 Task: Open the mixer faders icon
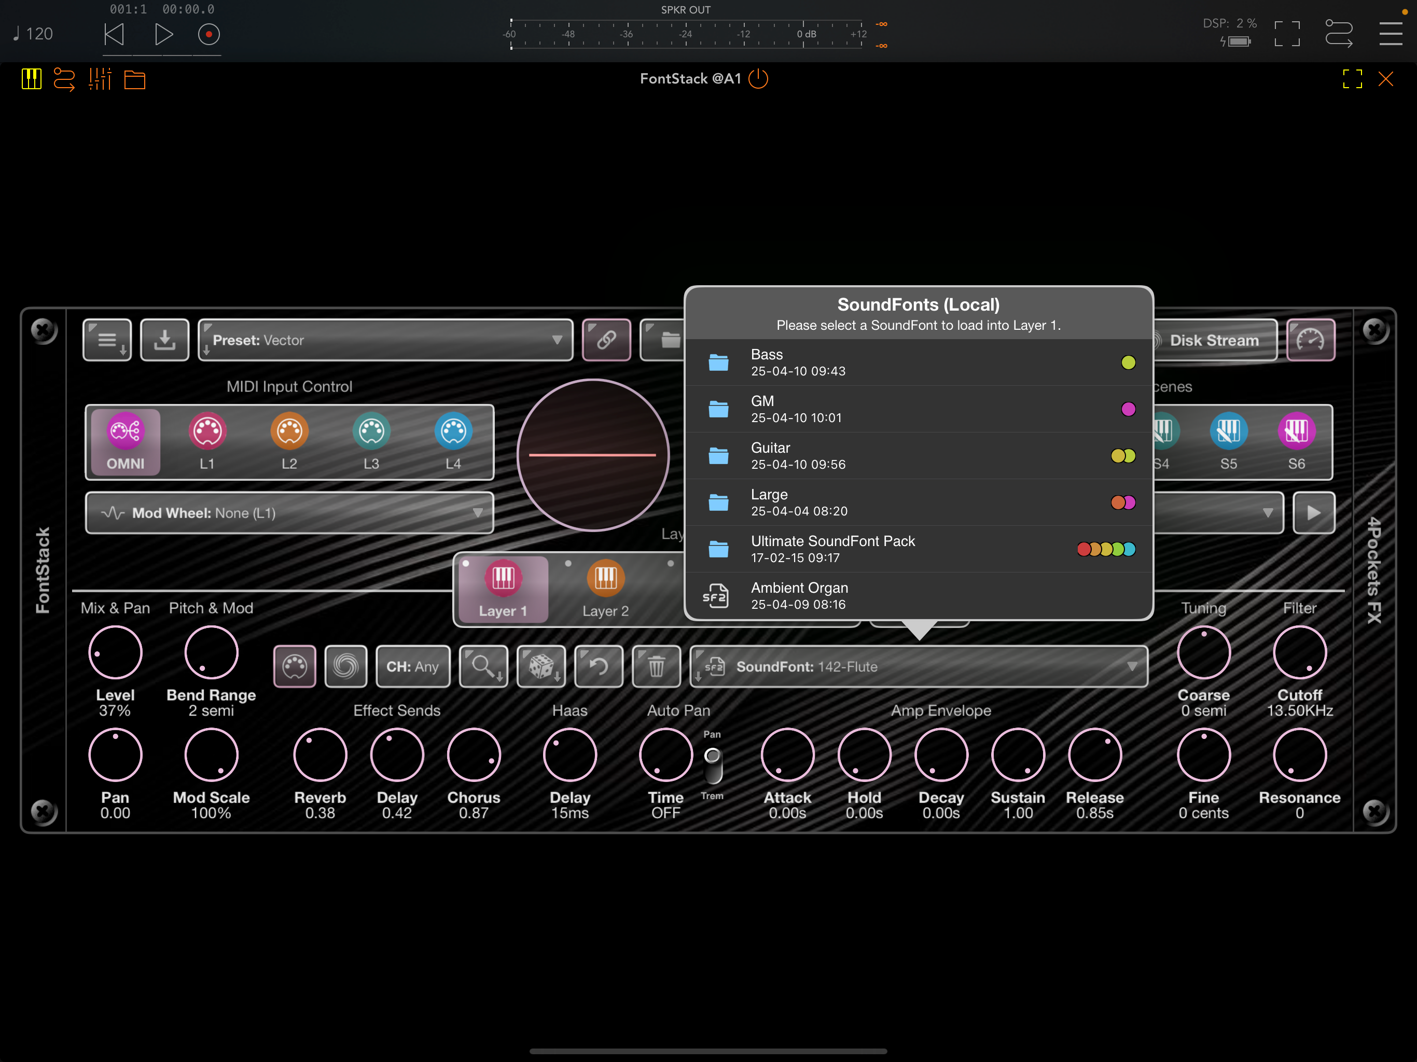click(100, 79)
